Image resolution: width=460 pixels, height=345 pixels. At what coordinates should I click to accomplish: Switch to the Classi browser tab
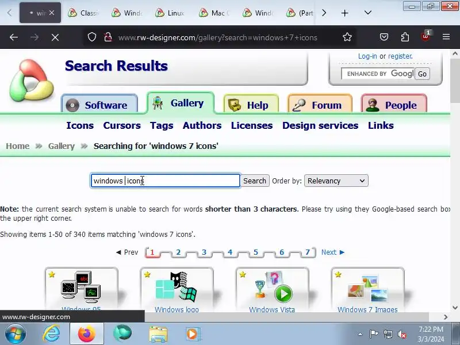pos(84,13)
